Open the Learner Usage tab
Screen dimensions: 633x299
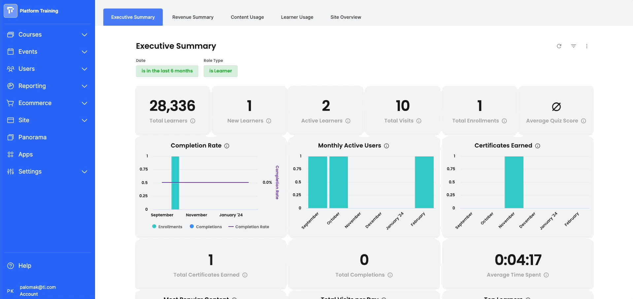pos(297,17)
